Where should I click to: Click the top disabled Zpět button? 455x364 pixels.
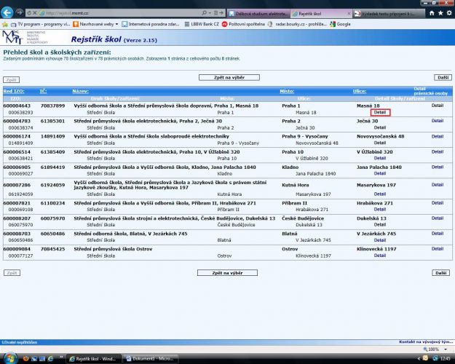(x=12, y=80)
